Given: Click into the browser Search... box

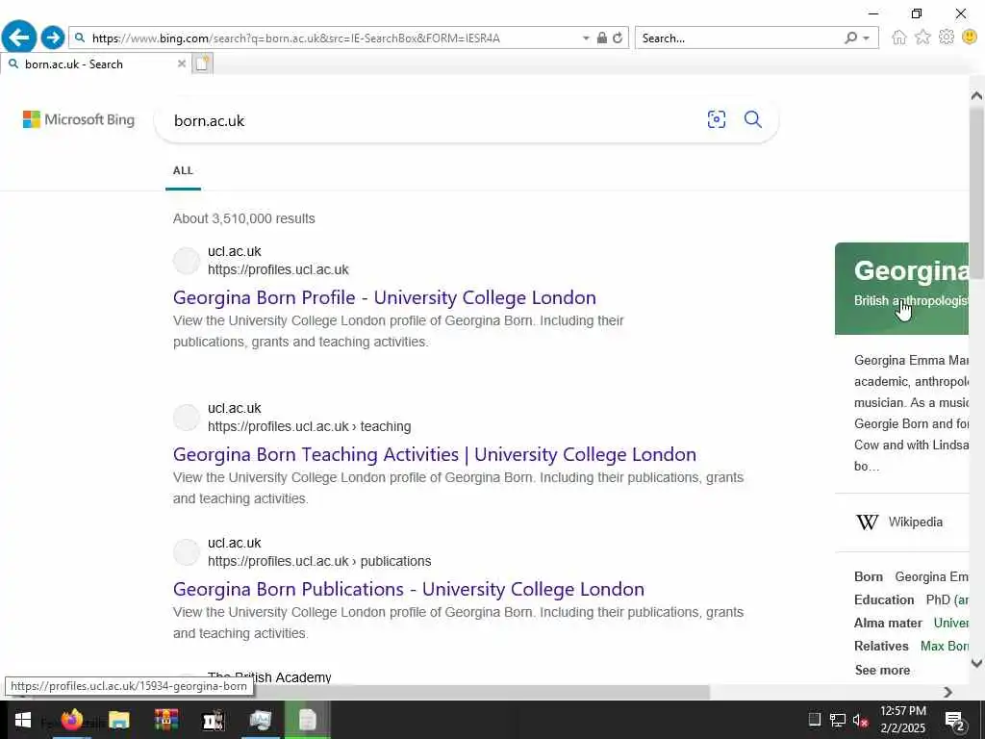Looking at the screenshot, I should coord(738,38).
